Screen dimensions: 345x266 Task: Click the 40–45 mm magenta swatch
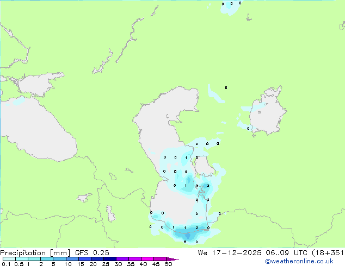(x=147, y=259)
